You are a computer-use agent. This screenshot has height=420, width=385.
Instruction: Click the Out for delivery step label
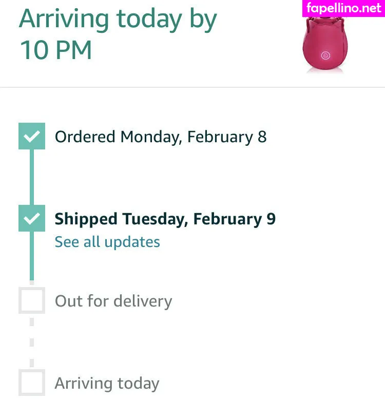pos(113,301)
